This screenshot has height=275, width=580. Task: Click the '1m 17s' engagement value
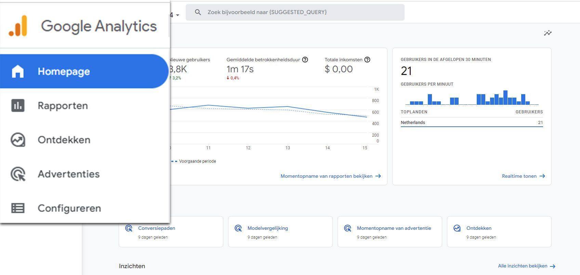[240, 69]
